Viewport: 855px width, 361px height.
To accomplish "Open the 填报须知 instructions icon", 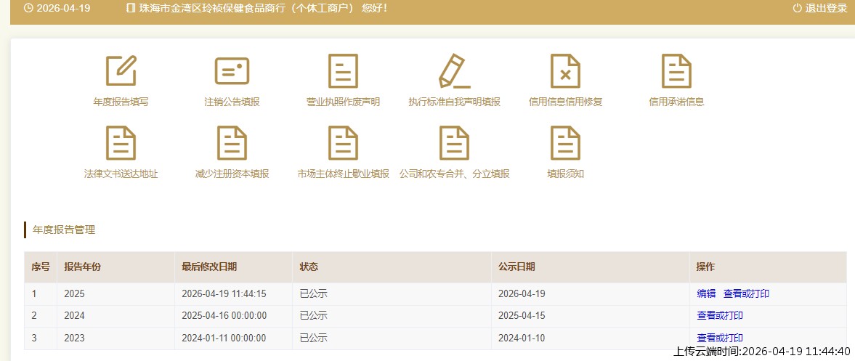I will point(565,143).
